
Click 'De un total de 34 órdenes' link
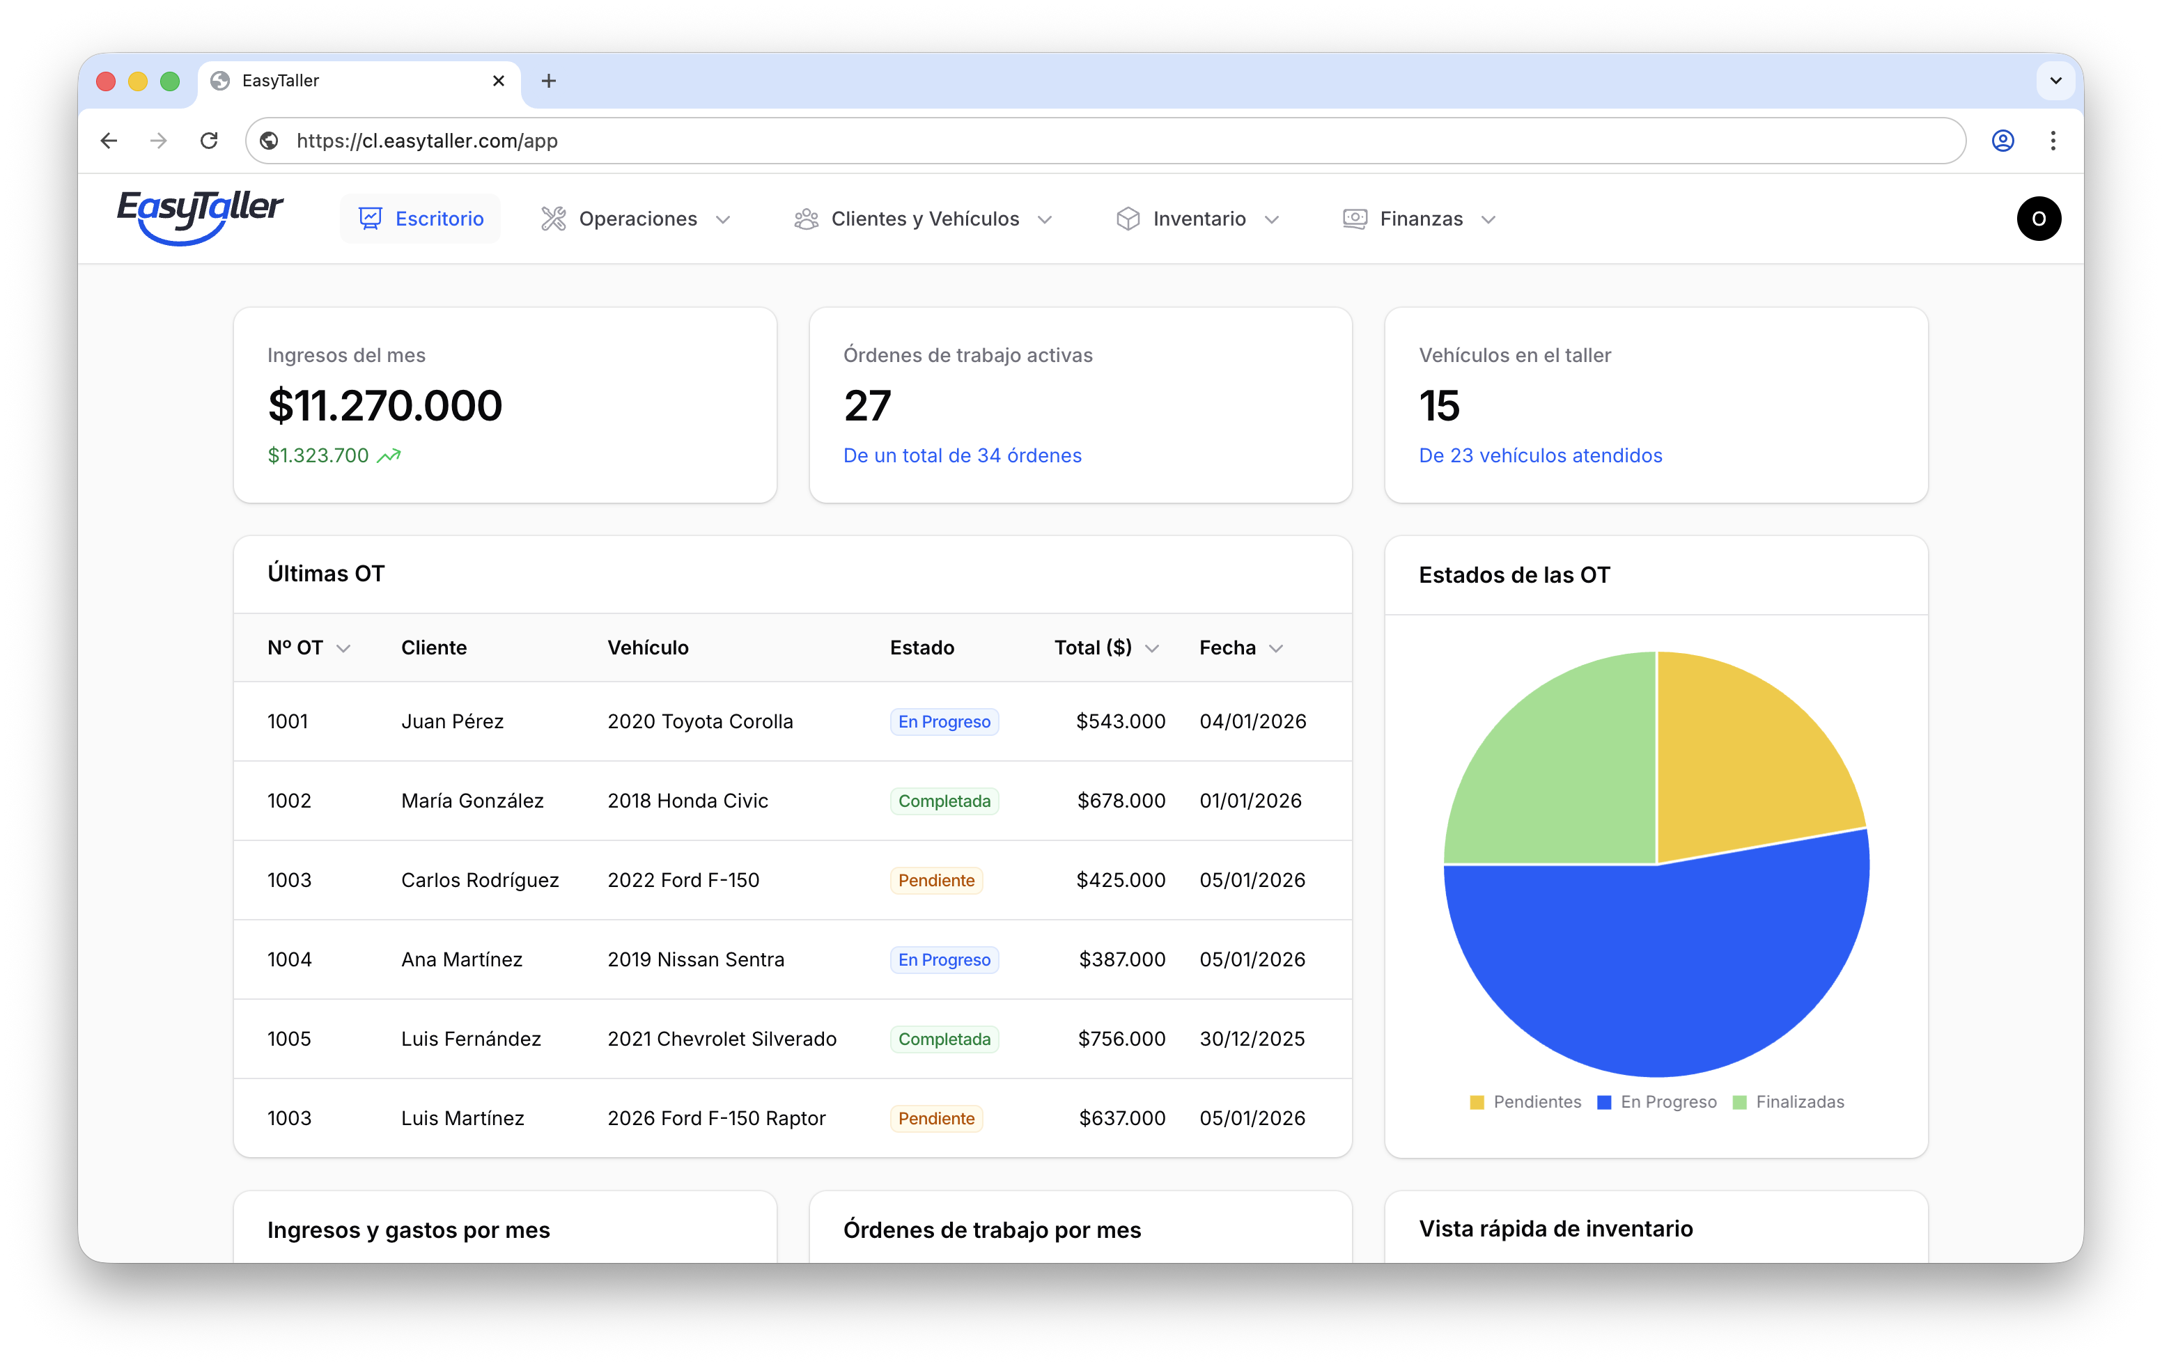coord(962,455)
